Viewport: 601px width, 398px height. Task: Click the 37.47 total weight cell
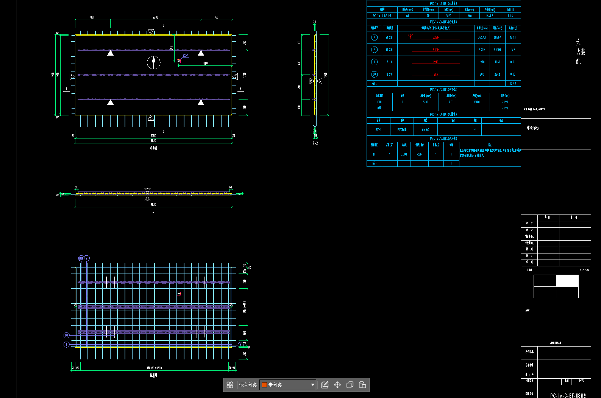(x=513, y=84)
